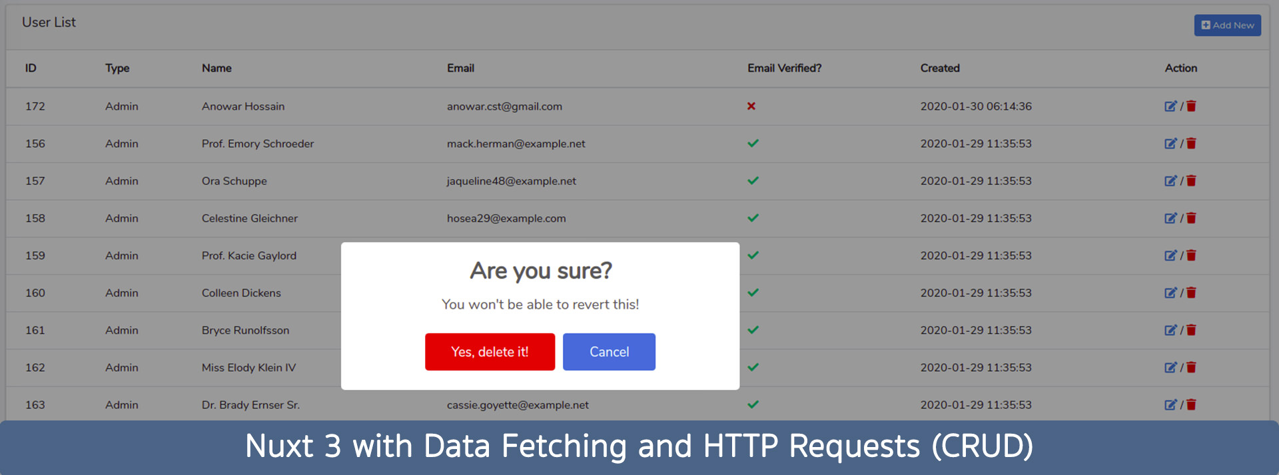Cancel the delete confirmation dialog
The width and height of the screenshot is (1279, 475).
pyautogui.click(x=609, y=352)
